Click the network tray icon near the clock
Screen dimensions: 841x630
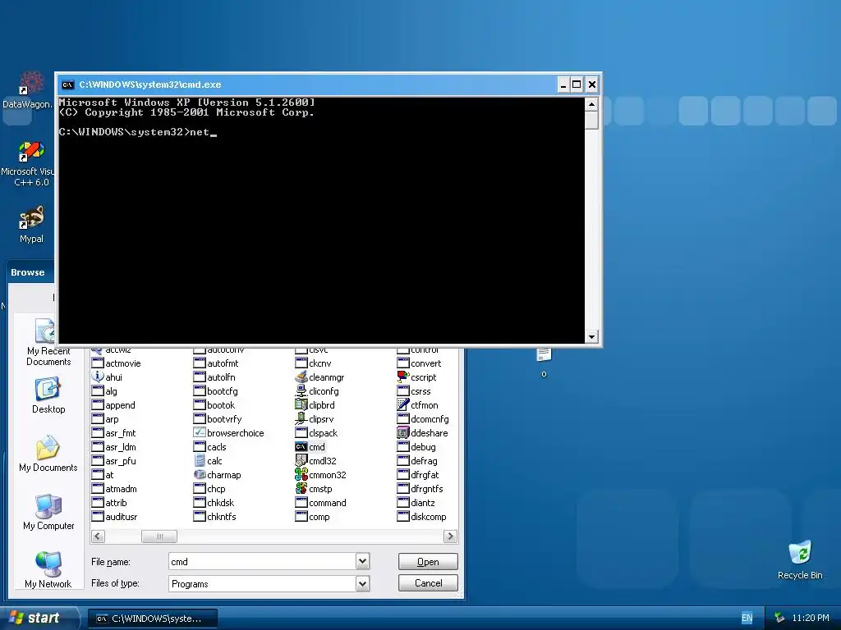(x=779, y=618)
